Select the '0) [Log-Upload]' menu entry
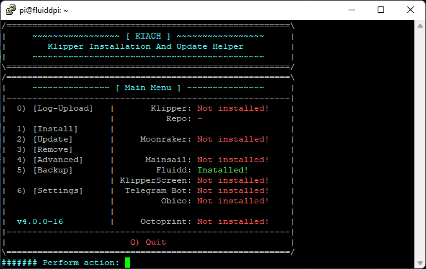 tap(55, 109)
